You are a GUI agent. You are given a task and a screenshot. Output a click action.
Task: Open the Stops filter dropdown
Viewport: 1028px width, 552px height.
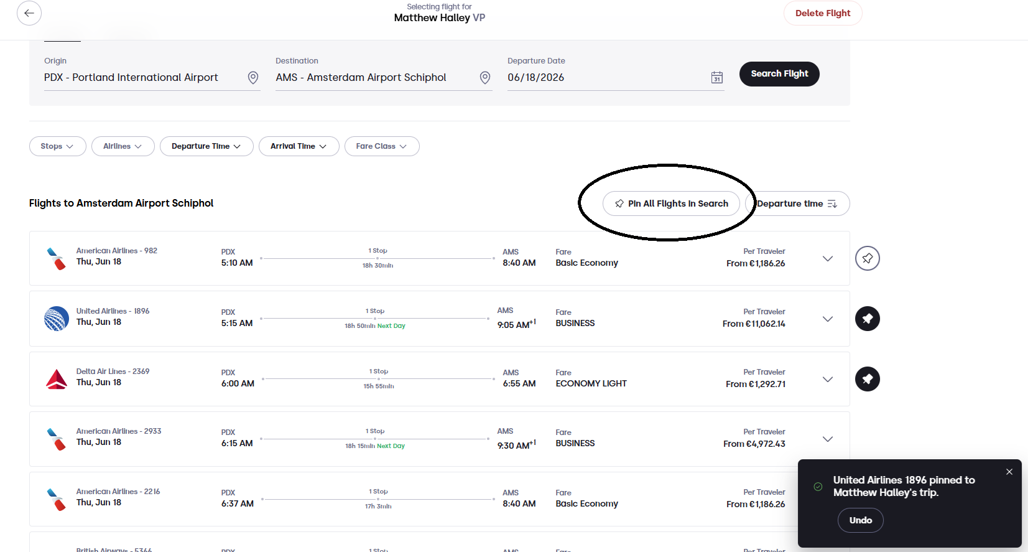click(57, 146)
